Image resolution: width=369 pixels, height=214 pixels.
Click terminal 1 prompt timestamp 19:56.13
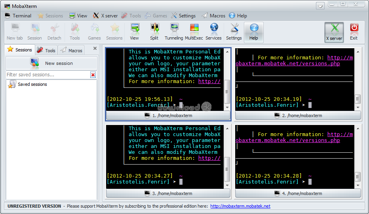[x=140, y=99]
